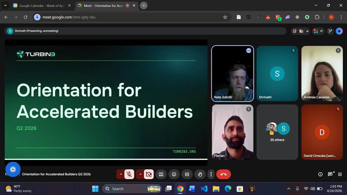Image resolution: width=347 pixels, height=195 pixels.
Task: Open the color picker eyedropper extension
Action: tap(258, 17)
